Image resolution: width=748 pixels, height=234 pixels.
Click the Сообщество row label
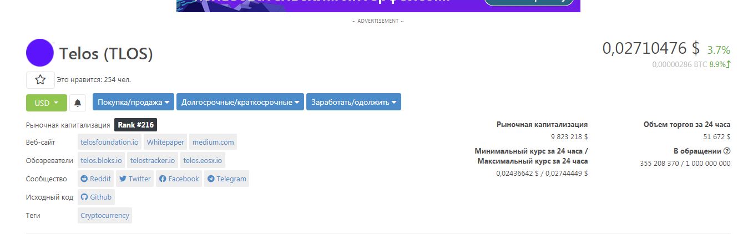coord(47,179)
